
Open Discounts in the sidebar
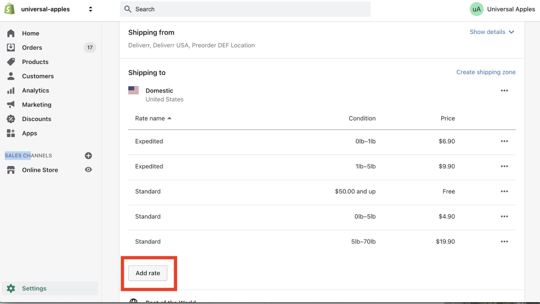[36, 119]
